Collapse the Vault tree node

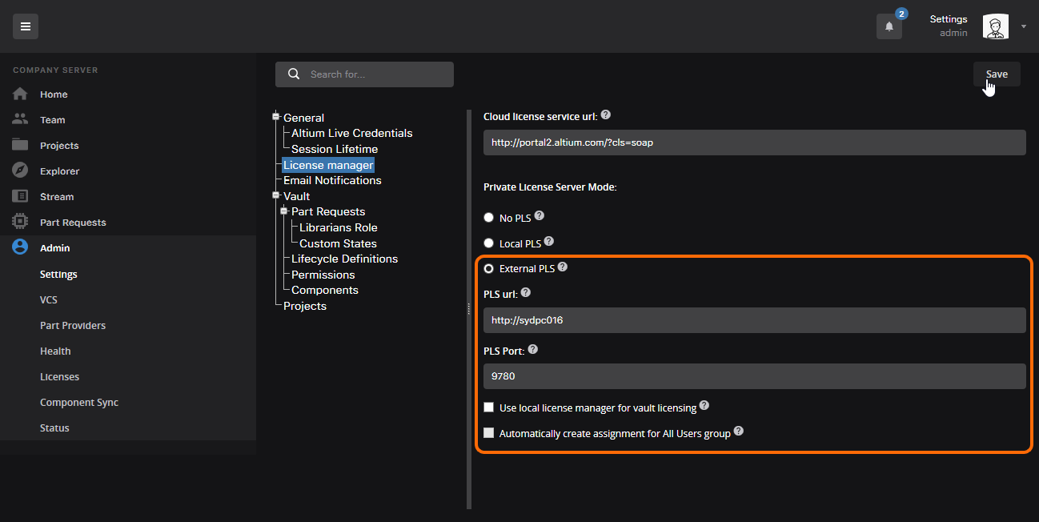276,195
